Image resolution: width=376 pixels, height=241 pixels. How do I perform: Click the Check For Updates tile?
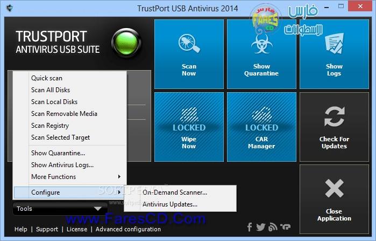pyautogui.click(x=334, y=127)
